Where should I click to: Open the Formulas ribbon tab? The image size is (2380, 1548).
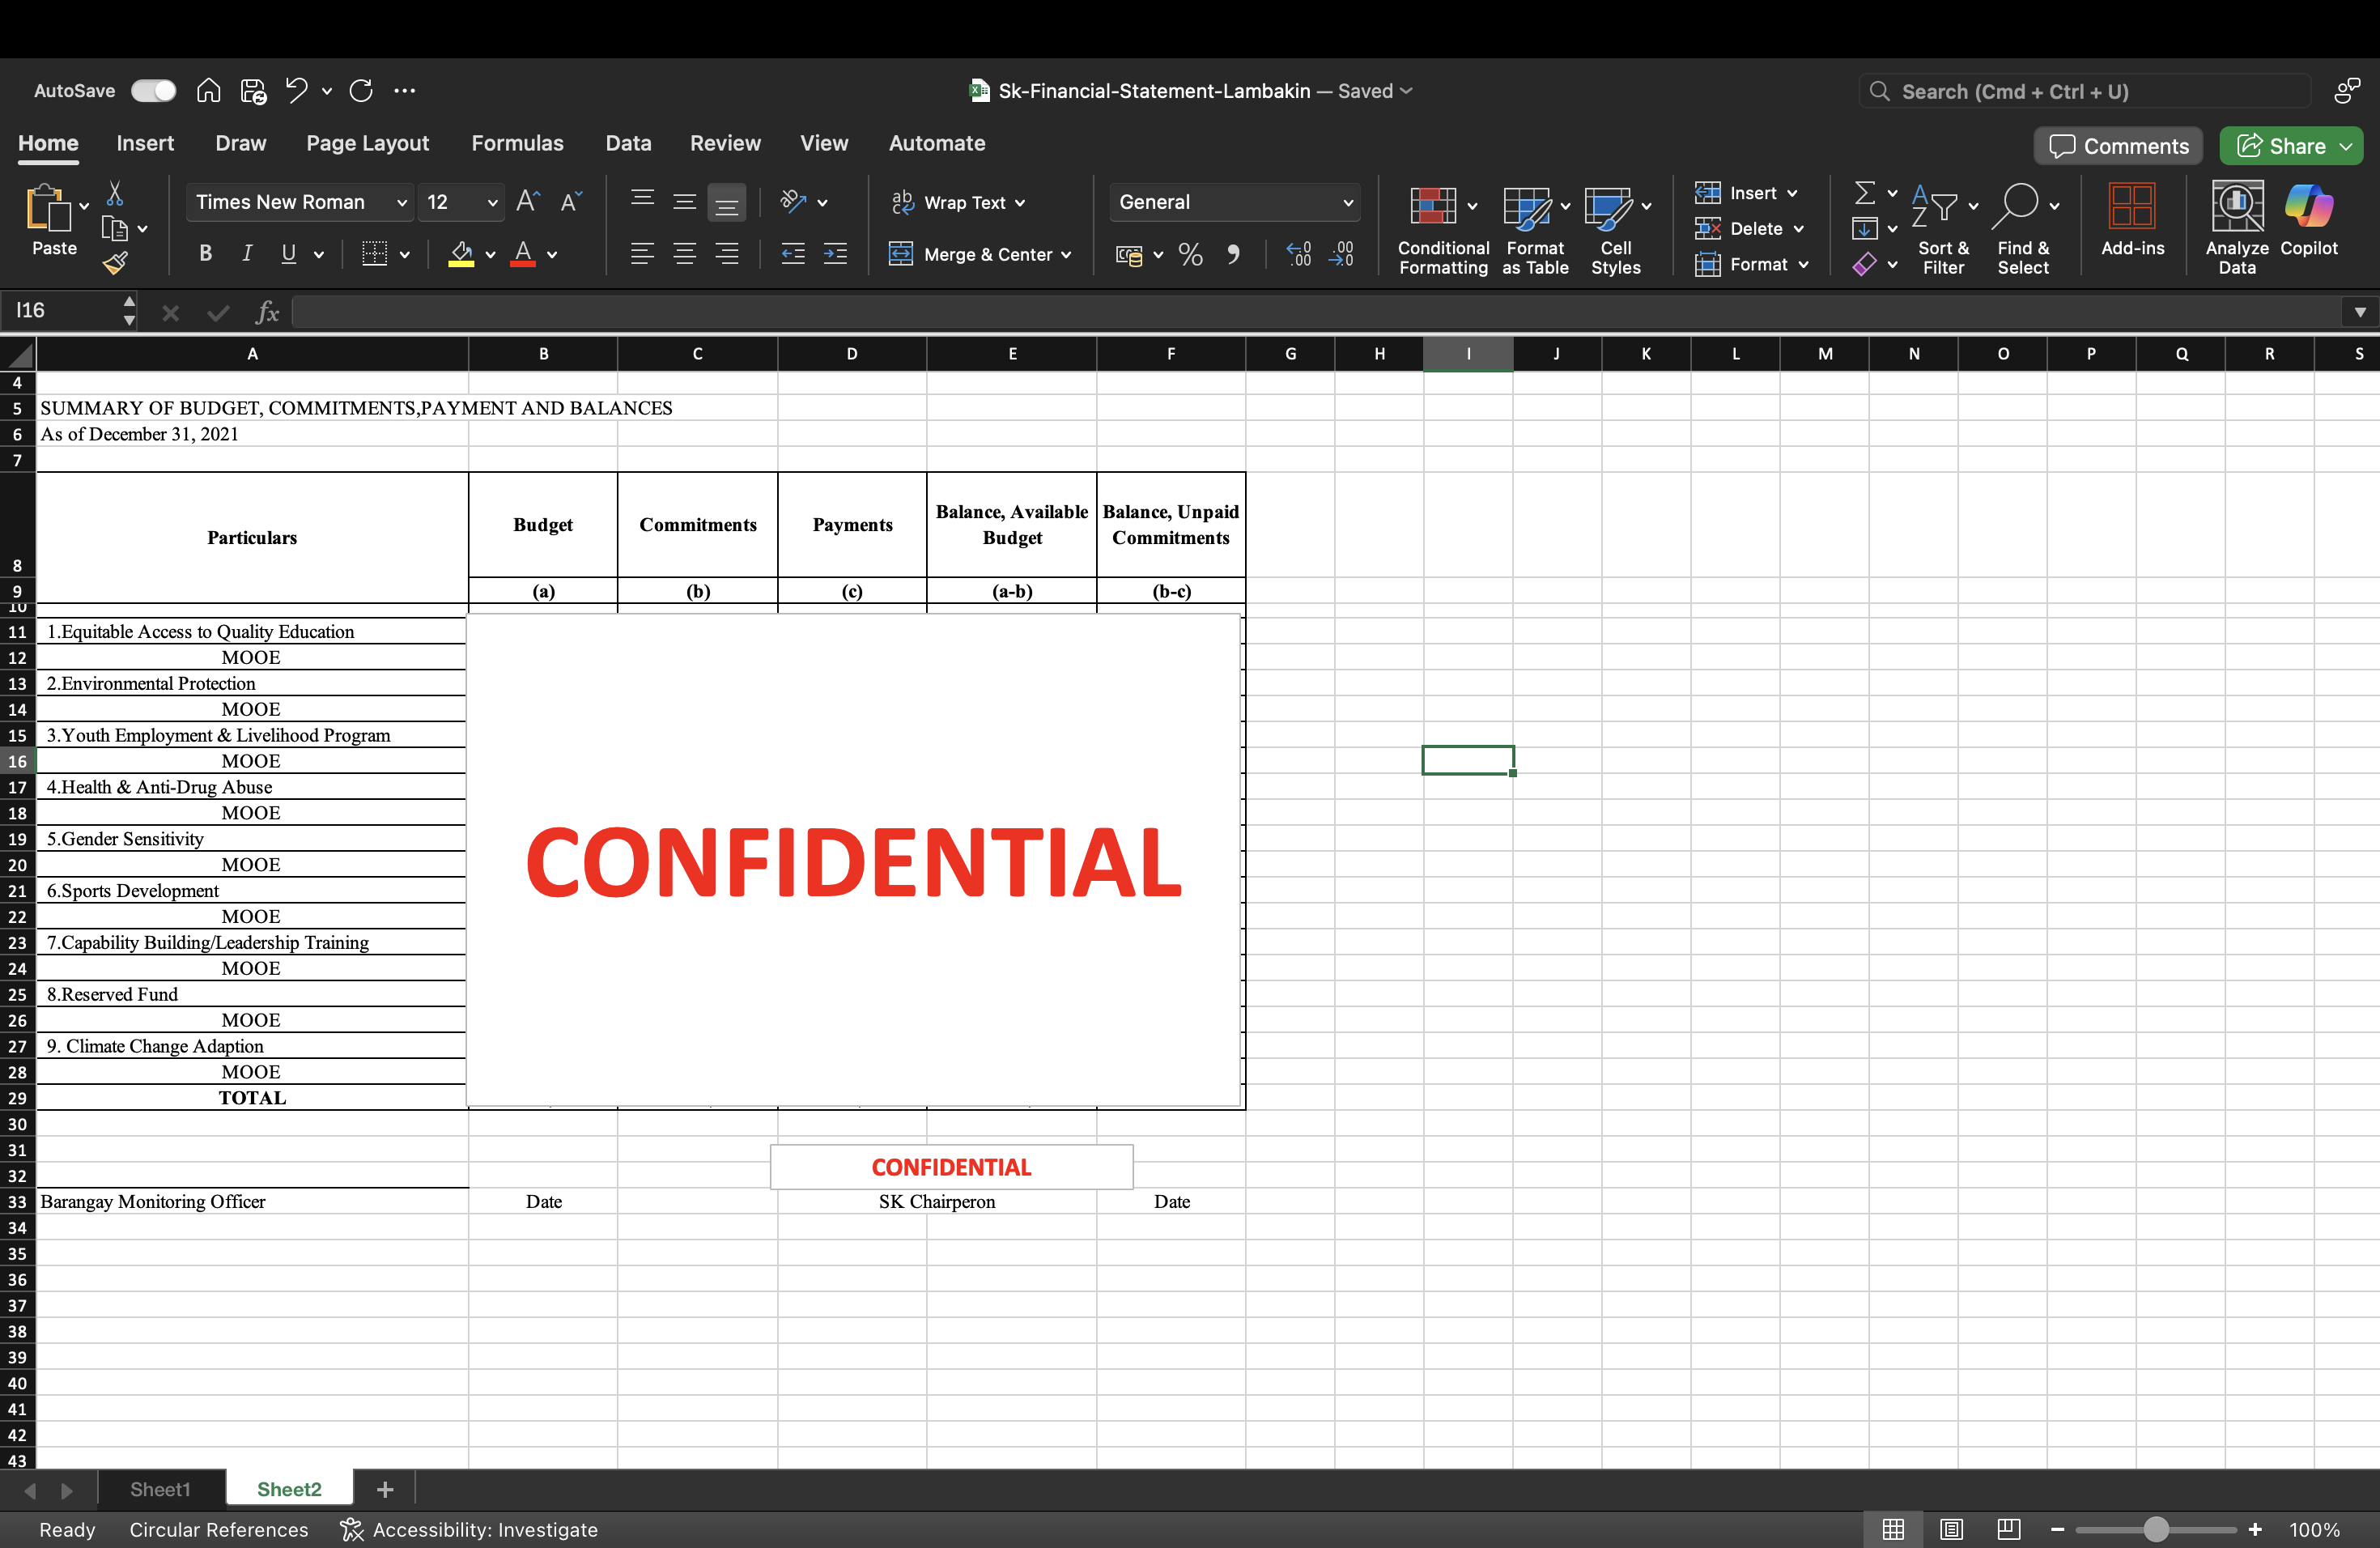pyautogui.click(x=517, y=143)
